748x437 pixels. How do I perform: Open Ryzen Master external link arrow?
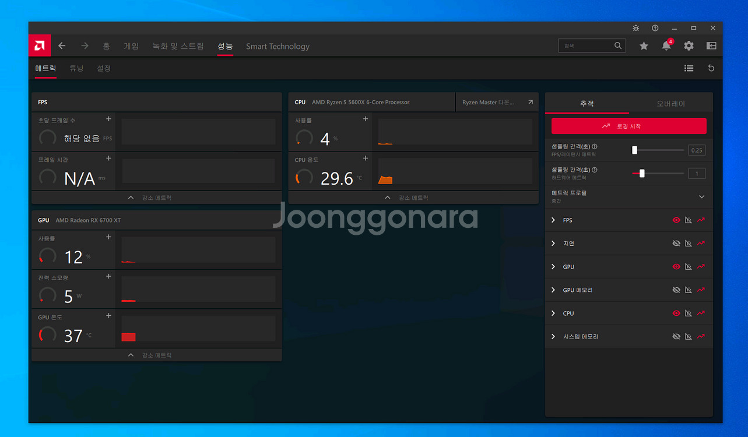(x=530, y=102)
